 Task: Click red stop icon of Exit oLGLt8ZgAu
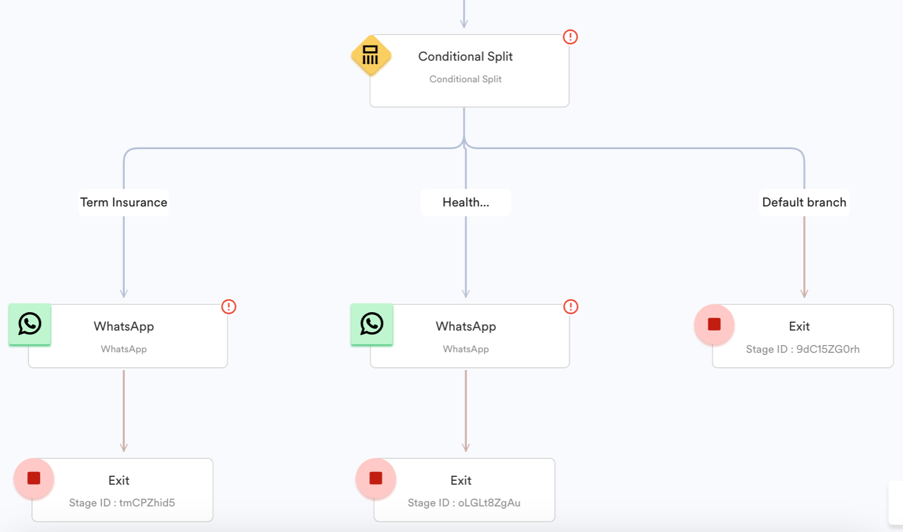376,479
